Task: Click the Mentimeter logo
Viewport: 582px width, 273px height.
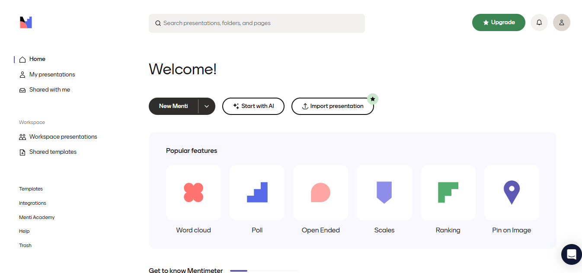Action: [x=26, y=22]
